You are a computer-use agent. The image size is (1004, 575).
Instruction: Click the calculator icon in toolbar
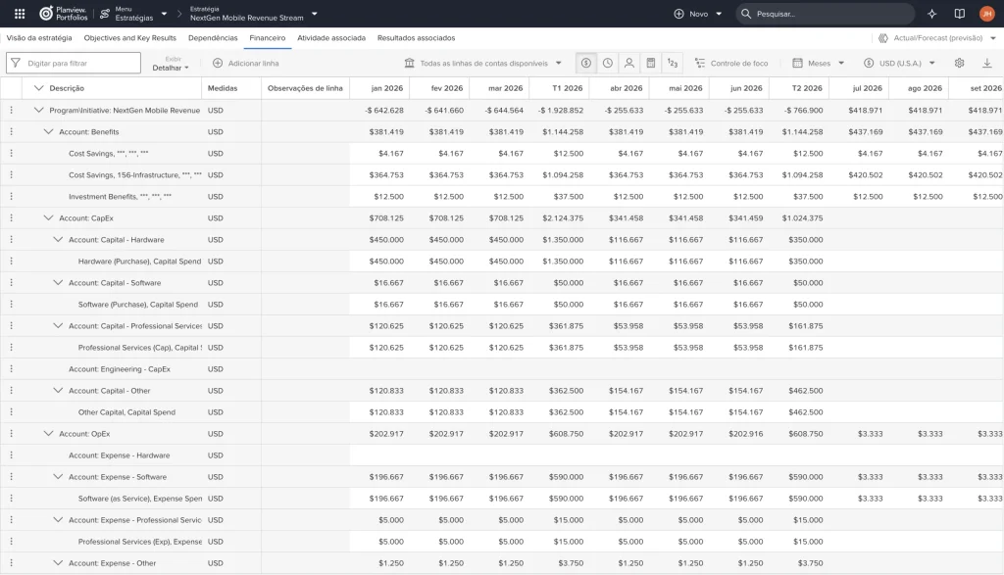(651, 63)
